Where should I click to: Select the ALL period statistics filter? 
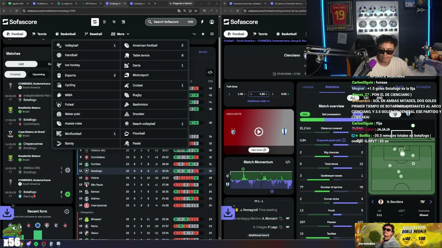coord(353,98)
